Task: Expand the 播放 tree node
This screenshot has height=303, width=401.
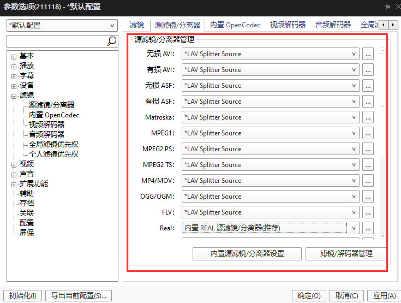Action: coord(14,67)
